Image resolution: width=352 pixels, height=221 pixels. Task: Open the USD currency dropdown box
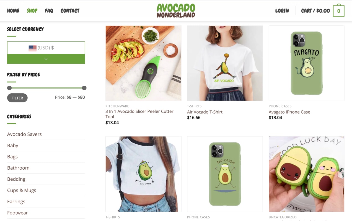pos(46,48)
